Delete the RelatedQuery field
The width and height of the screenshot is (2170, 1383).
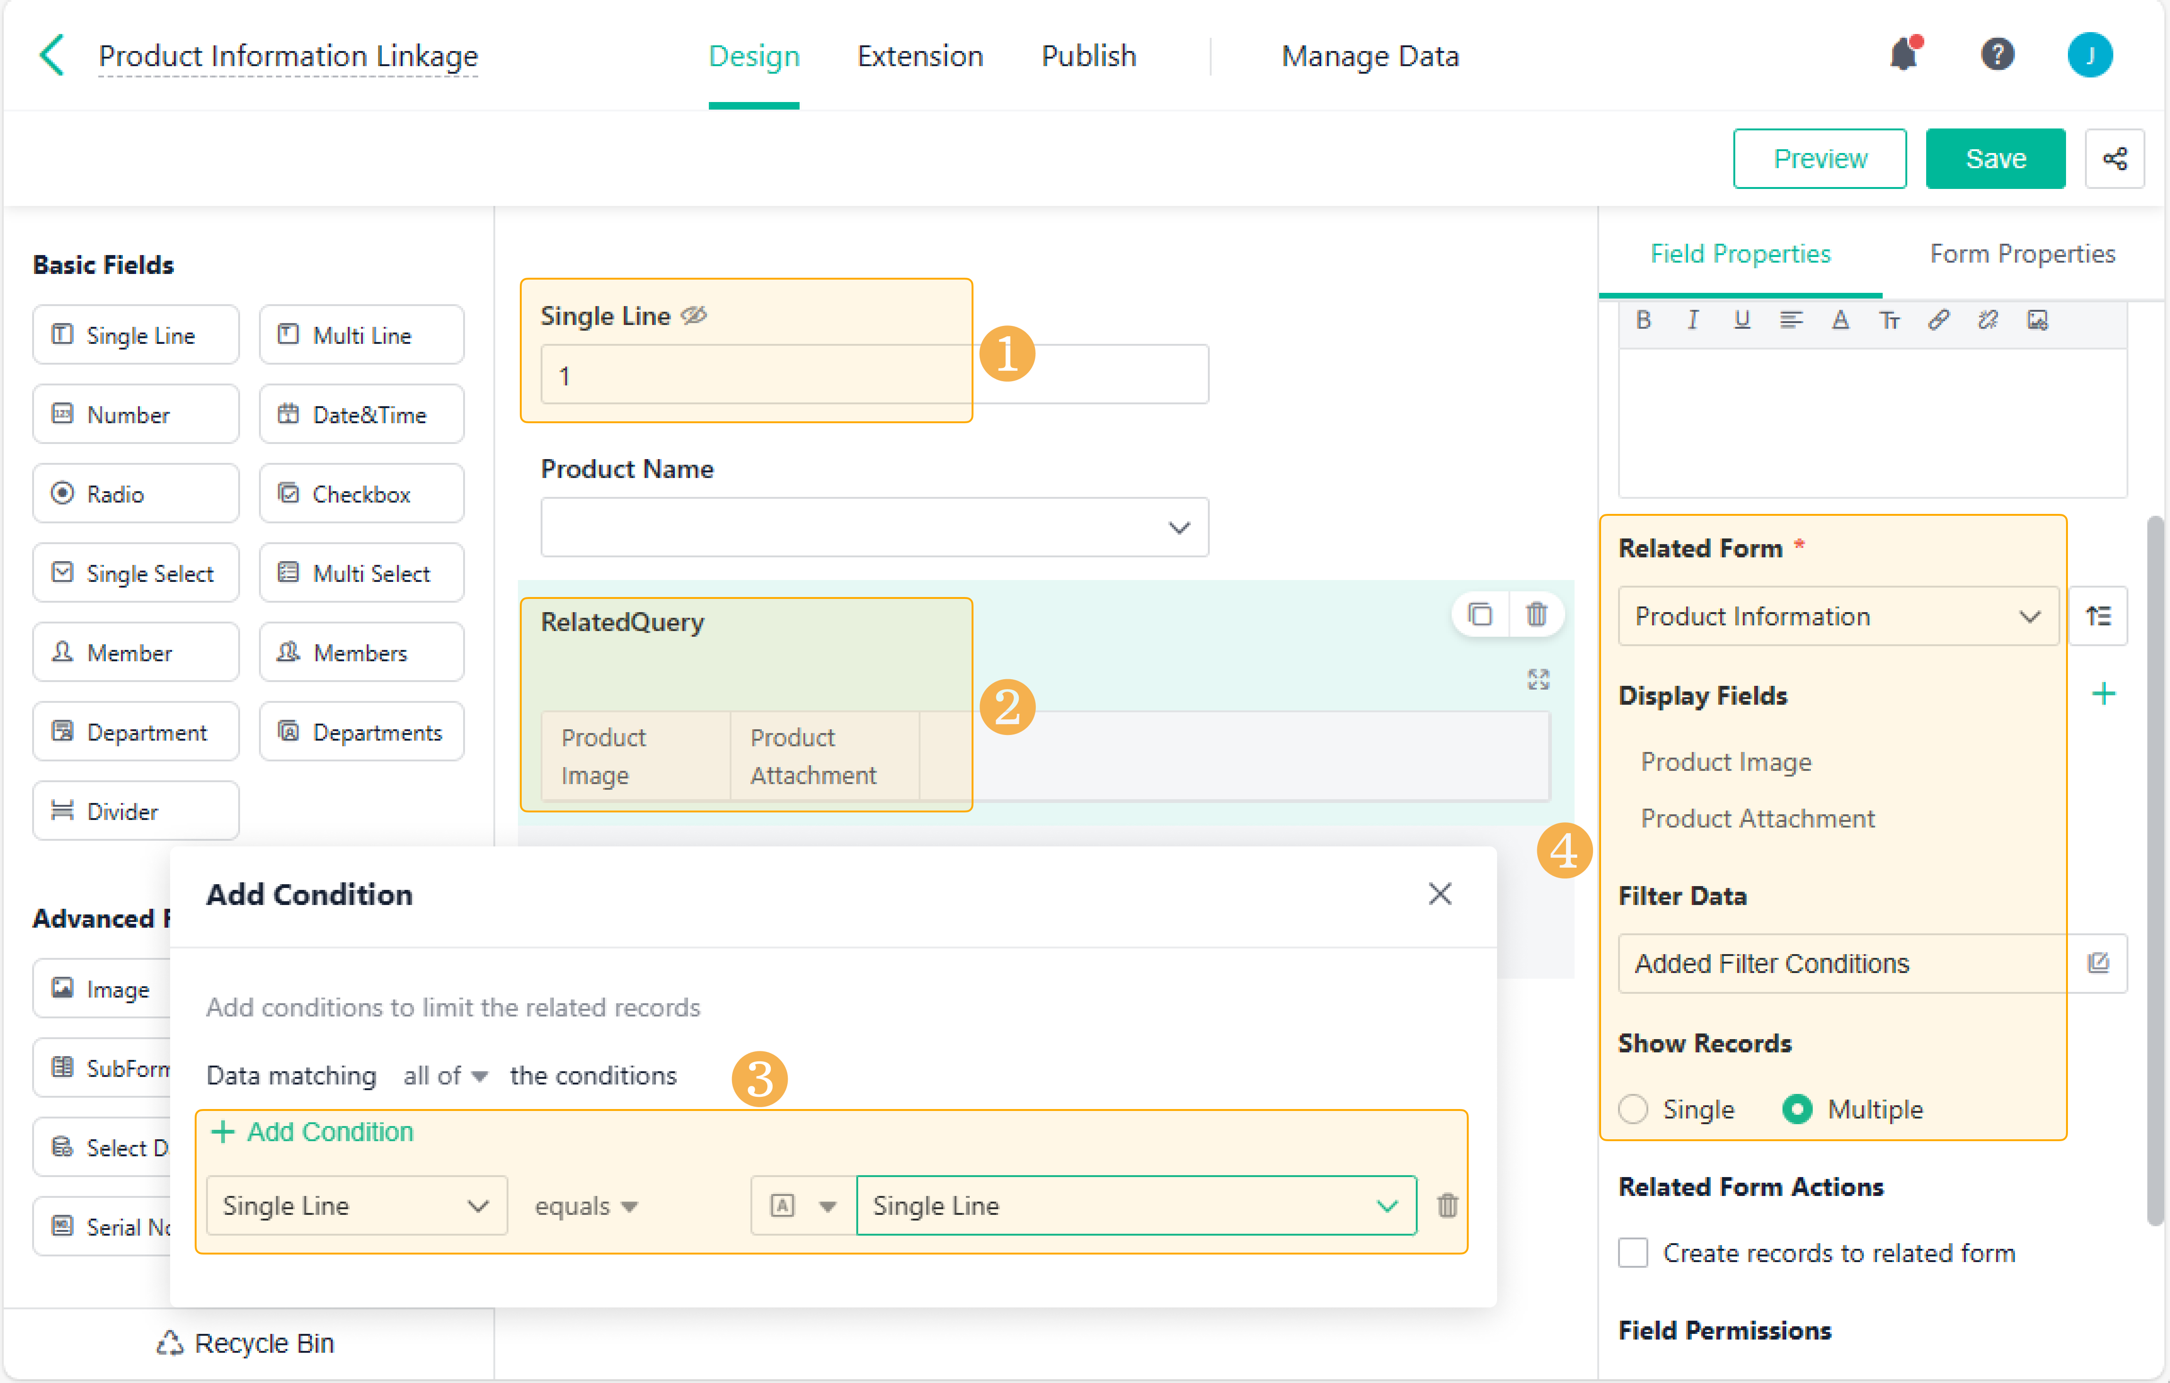click(x=1536, y=615)
